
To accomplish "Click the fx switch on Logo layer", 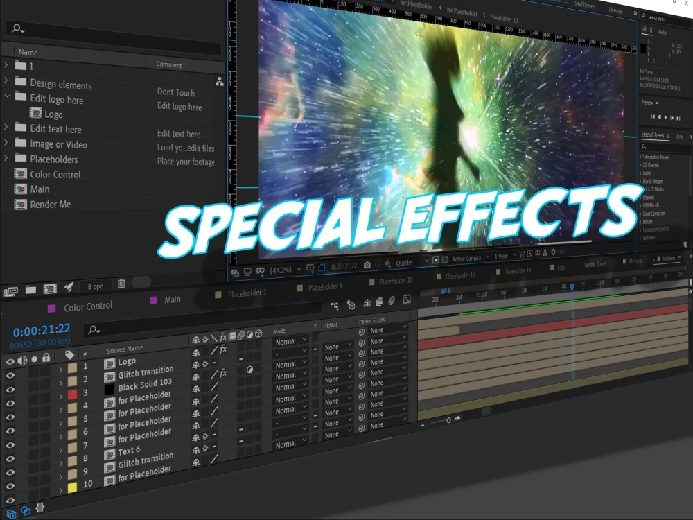I will pyautogui.click(x=224, y=349).
